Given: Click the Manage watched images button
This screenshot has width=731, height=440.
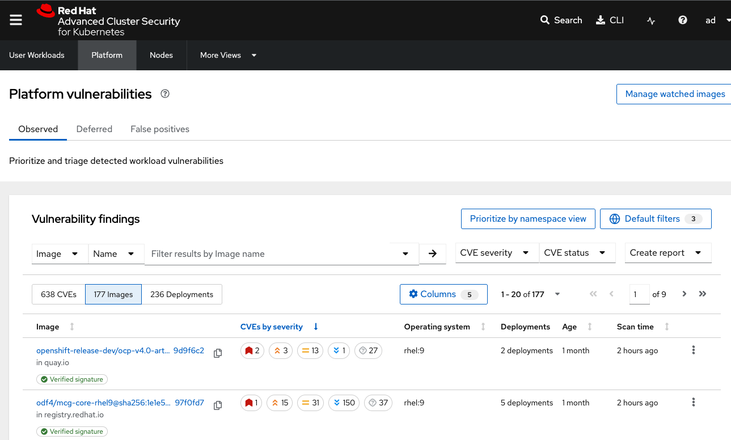Looking at the screenshot, I should [x=674, y=94].
